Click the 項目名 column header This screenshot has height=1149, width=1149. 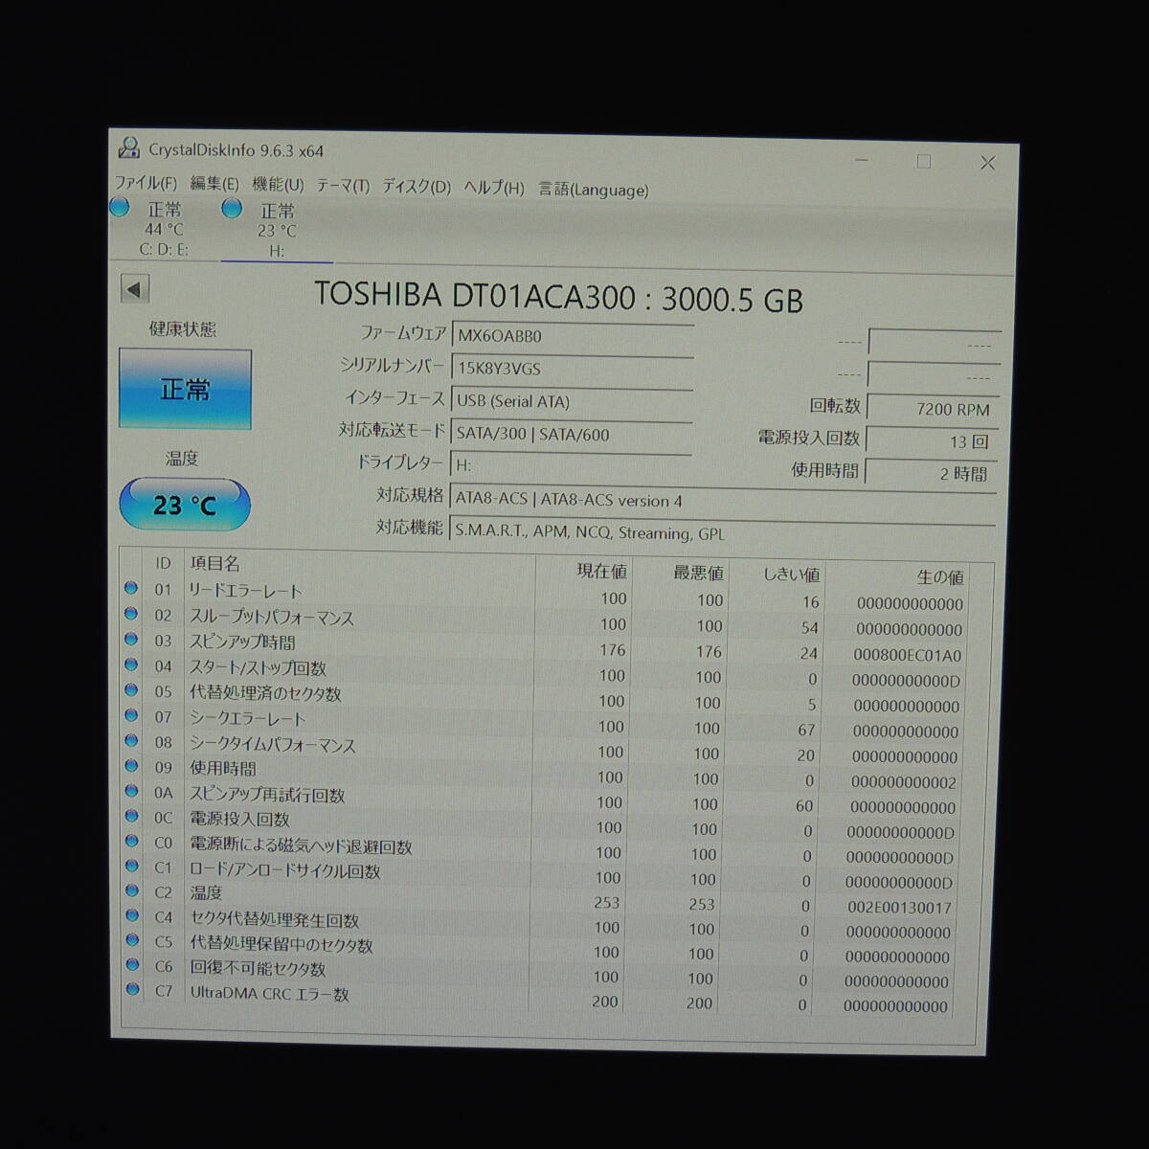[214, 564]
